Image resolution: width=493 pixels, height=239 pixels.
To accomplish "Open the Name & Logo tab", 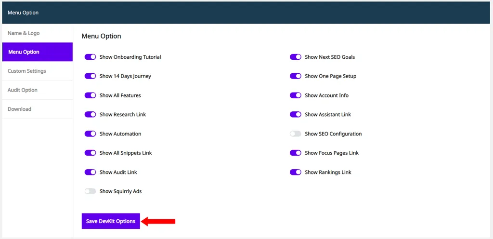I will pos(38,33).
